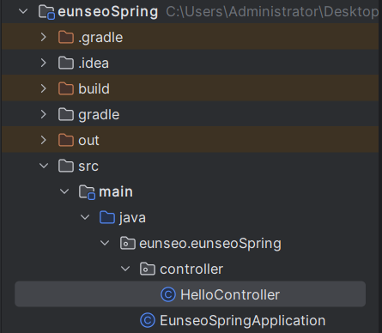The height and width of the screenshot is (333, 382).
Task: Click the orange build folder icon
Action: [x=66, y=88]
